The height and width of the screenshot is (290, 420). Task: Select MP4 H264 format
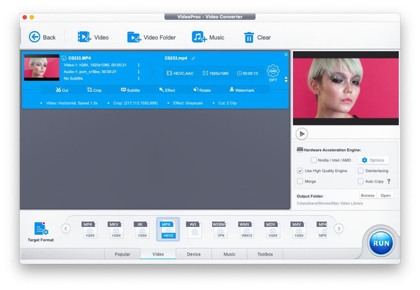90,230
